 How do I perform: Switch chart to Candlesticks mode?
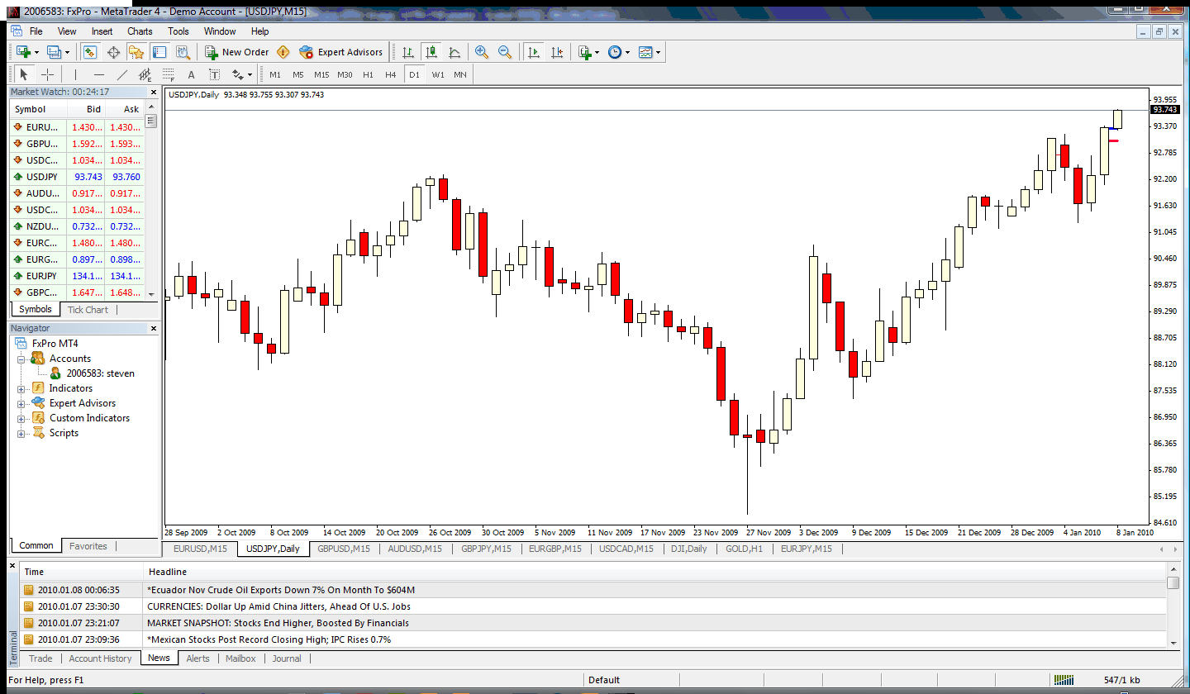coord(431,52)
